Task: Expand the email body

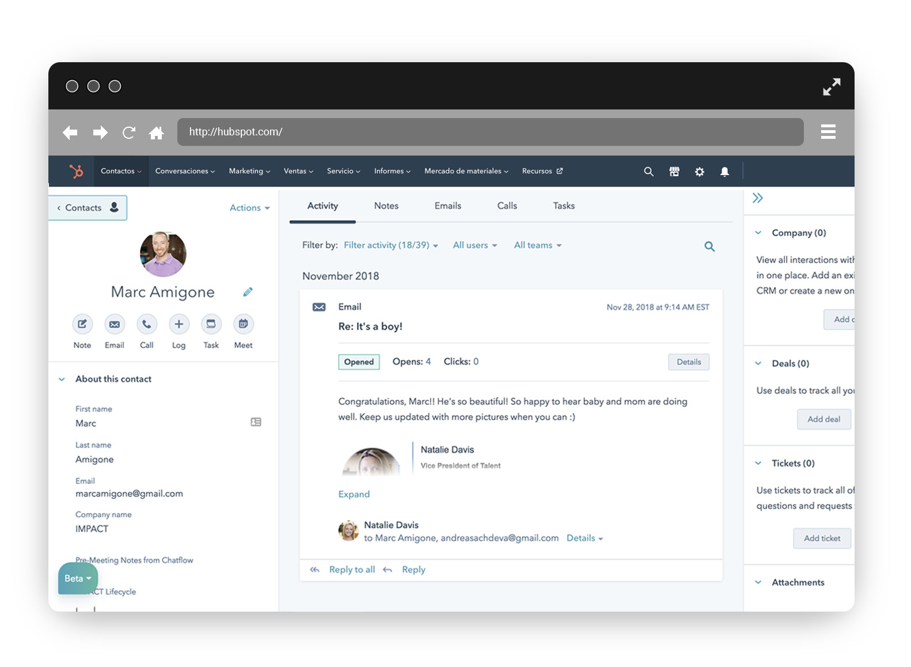Action: coord(354,494)
